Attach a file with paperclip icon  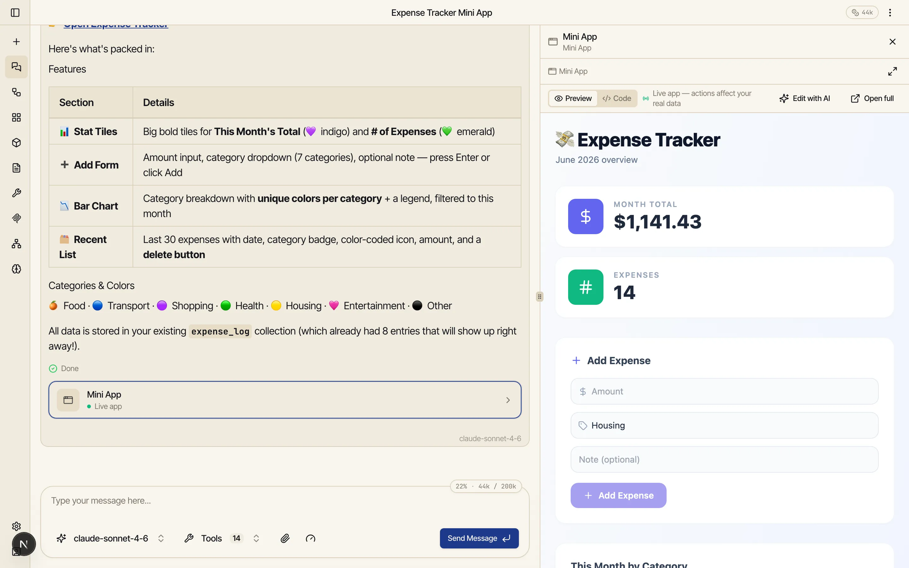(x=285, y=538)
